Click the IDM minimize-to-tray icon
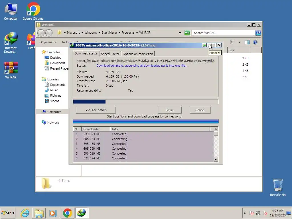The image size is (292, 219). (204, 45)
